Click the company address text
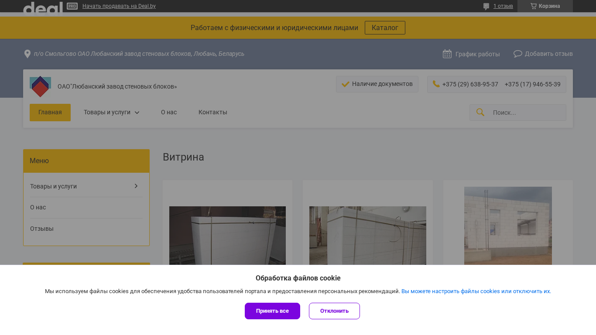The height and width of the screenshot is (335, 596). (x=139, y=54)
